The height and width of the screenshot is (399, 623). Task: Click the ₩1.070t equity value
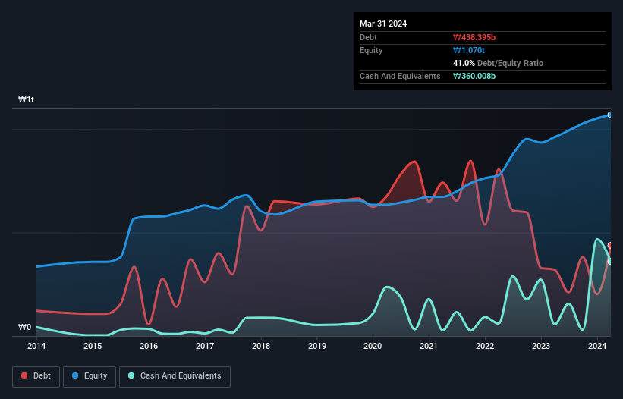pos(469,50)
